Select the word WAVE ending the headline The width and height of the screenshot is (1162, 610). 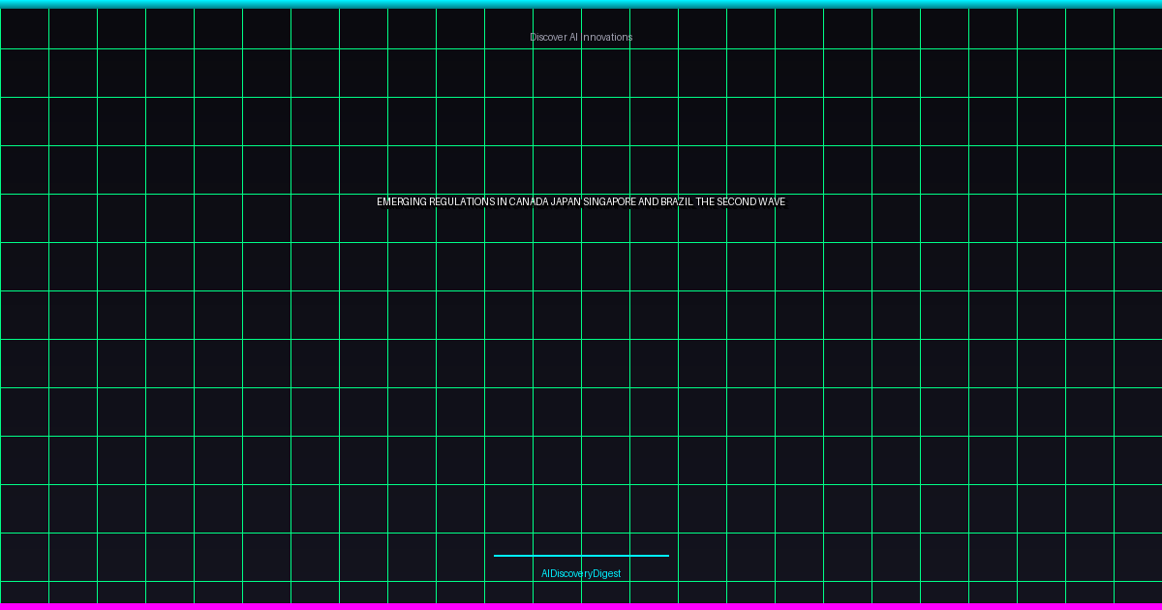[773, 202]
